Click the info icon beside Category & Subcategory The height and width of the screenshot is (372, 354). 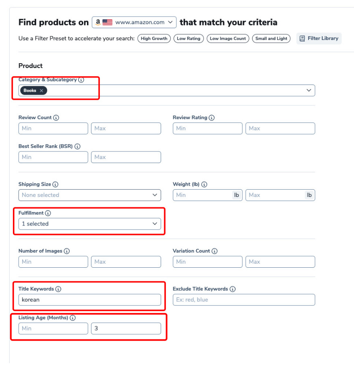click(81, 80)
